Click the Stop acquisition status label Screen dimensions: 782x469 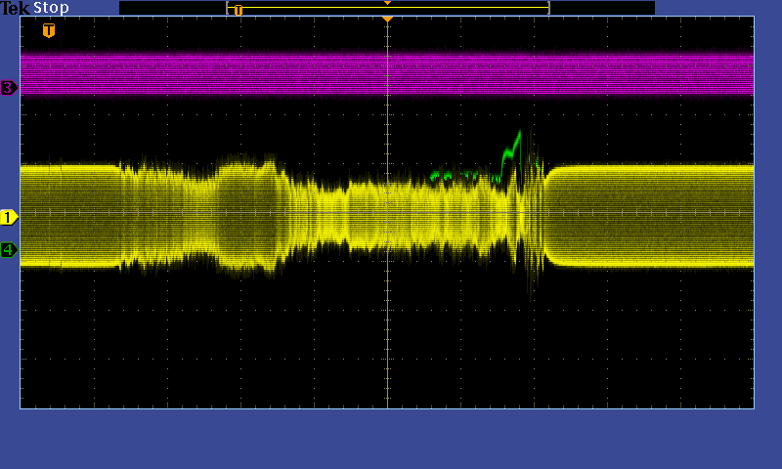[51, 8]
